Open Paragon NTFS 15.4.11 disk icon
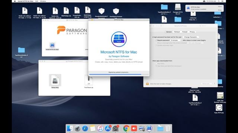238x133 pixels. point(178,7)
